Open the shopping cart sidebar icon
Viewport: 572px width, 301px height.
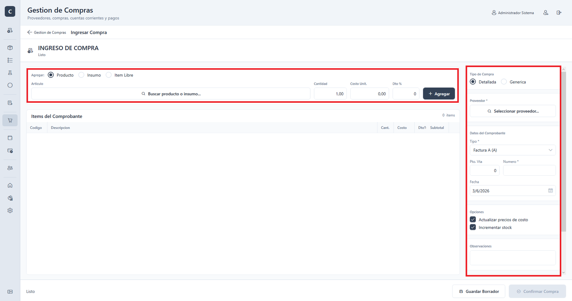click(x=10, y=120)
